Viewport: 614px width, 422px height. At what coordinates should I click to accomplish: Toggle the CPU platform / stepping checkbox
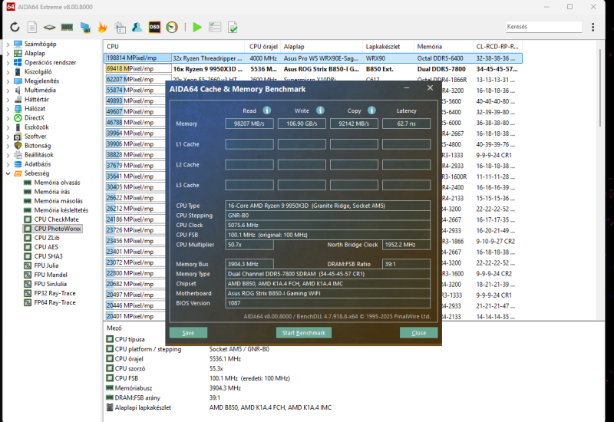[110, 349]
